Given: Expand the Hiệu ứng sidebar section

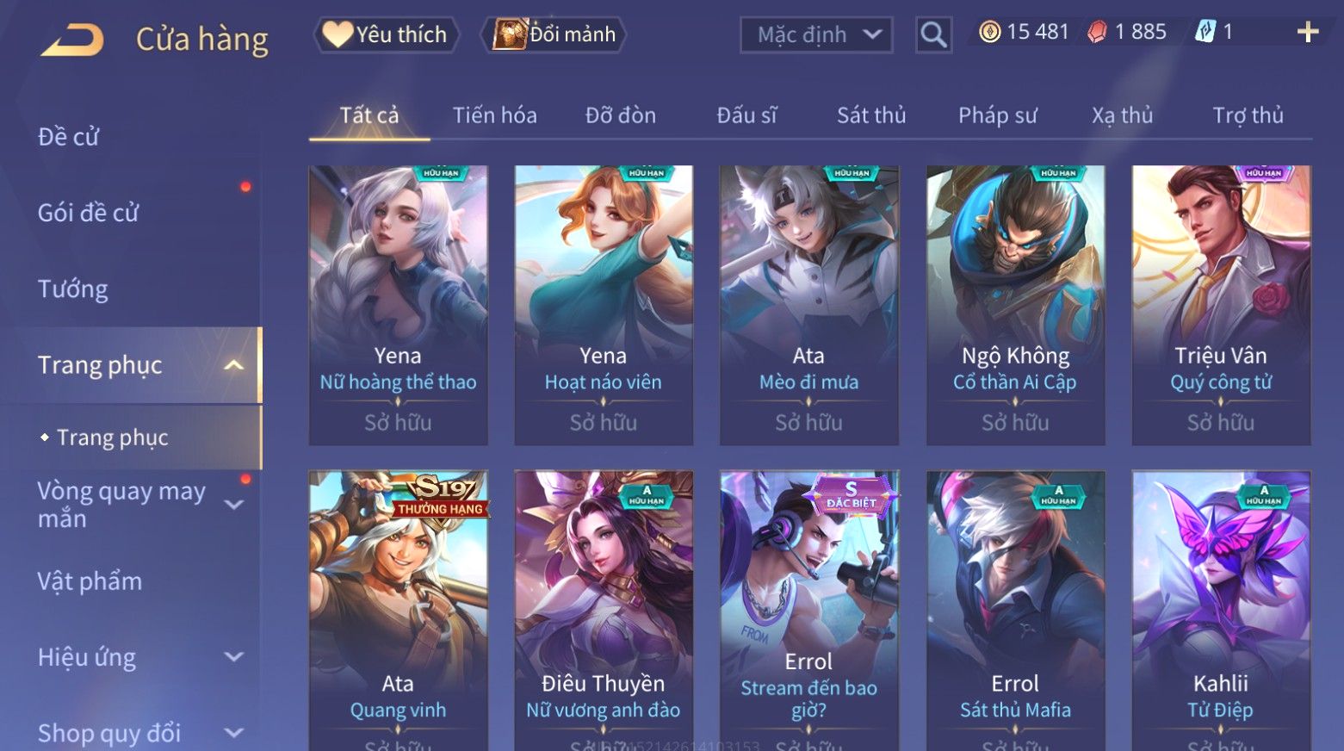Looking at the screenshot, I should [x=233, y=657].
